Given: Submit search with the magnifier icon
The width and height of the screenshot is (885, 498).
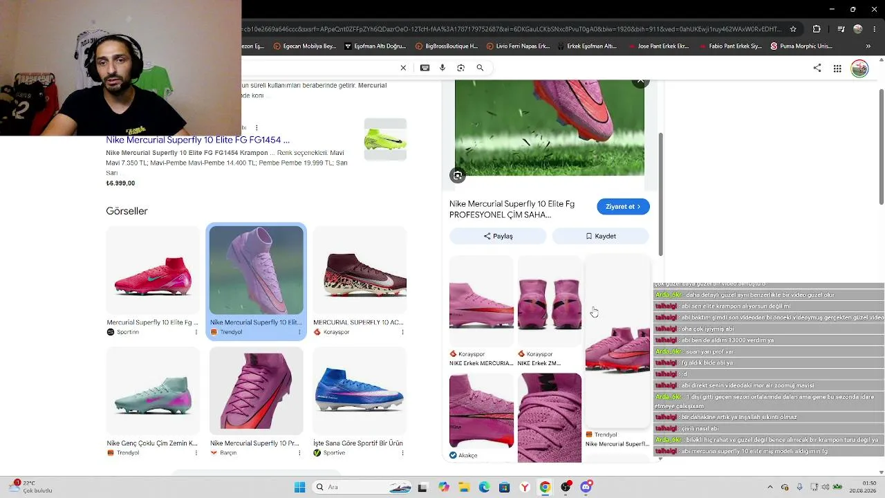Looking at the screenshot, I should pos(480,68).
